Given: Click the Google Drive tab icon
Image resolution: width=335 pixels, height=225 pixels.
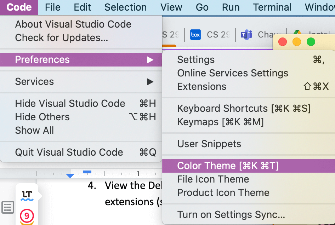Looking at the screenshot, I should pos(297,34).
